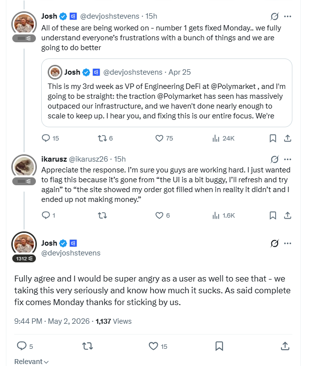Open the 1312 badge under Josh's avatar

24,258
